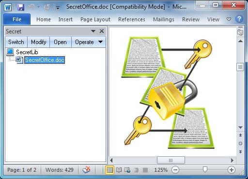Expand the ribbon using the chevron icon
Image resolution: width=248 pixels, height=179 pixels.
pos(229,19)
